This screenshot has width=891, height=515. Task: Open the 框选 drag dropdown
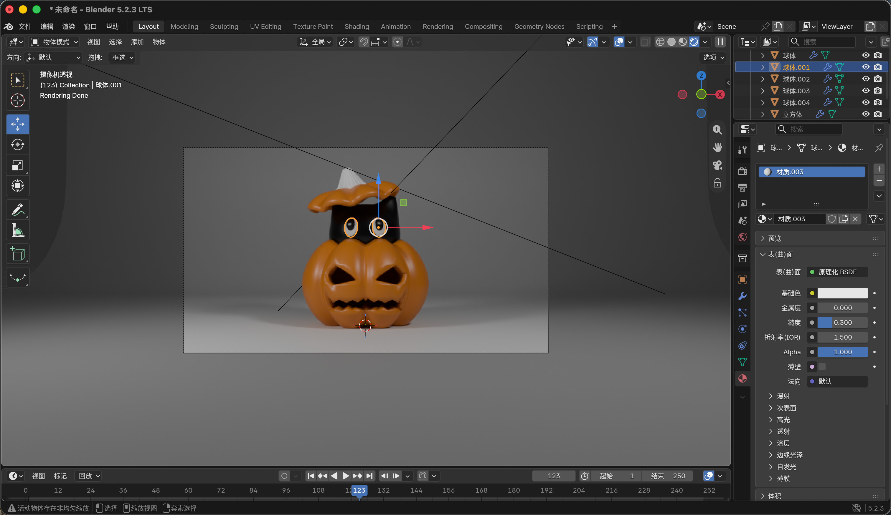click(x=122, y=58)
